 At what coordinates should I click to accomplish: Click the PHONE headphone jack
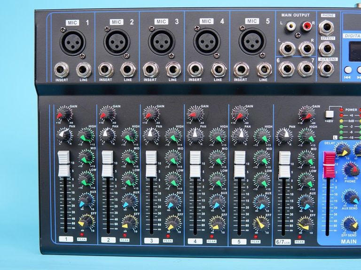[x=328, y=27]
